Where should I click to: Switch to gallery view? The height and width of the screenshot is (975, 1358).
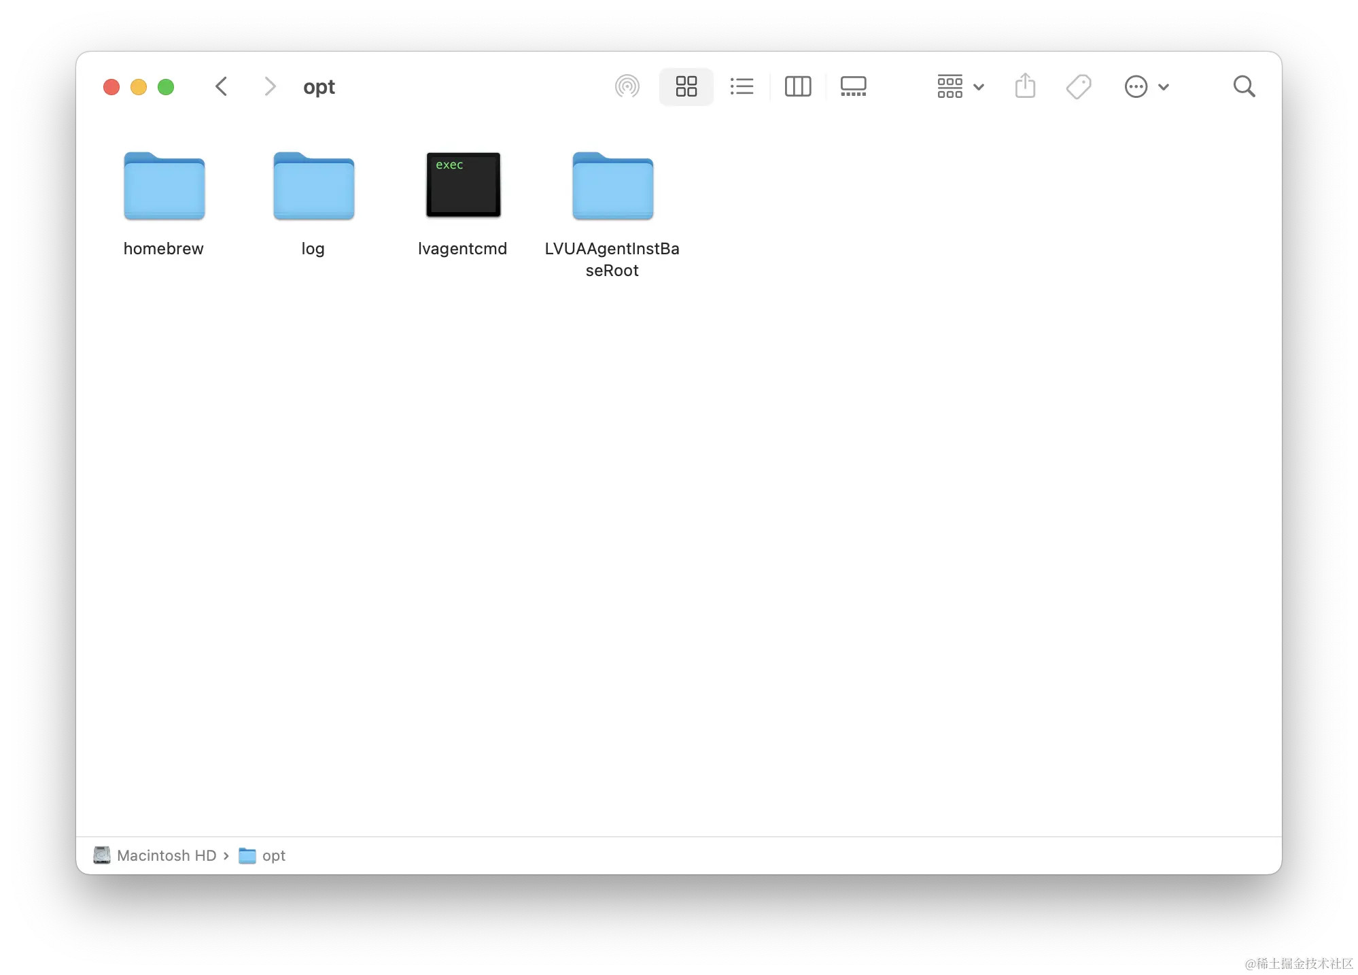[853, 86]
